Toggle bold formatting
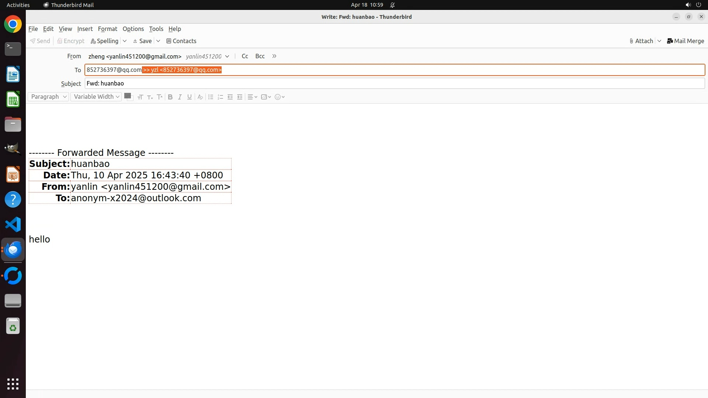 click(x=170, y=97)
